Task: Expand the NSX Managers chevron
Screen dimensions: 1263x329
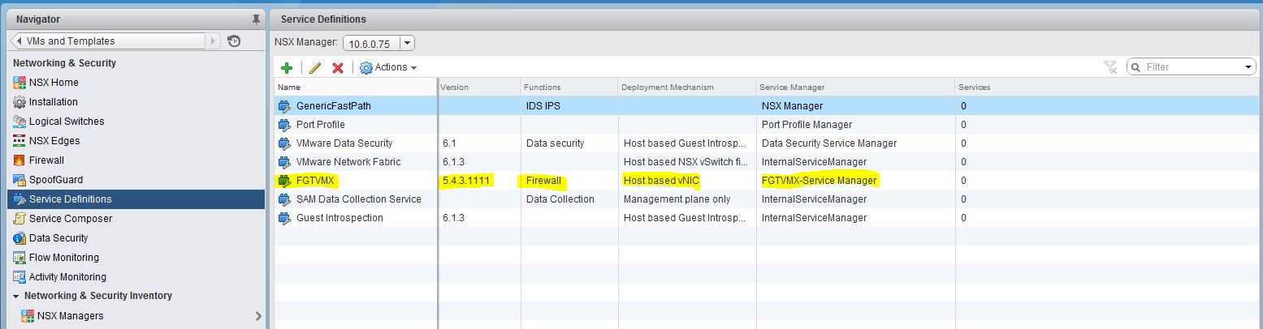Action: 258,316
